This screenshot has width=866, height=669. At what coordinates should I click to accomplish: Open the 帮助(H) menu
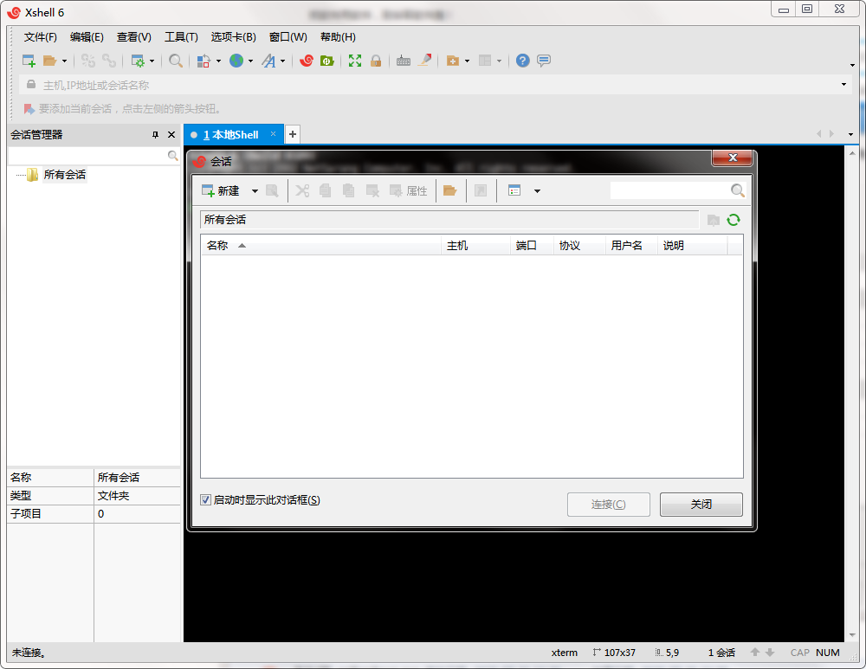tap(338, 37)
